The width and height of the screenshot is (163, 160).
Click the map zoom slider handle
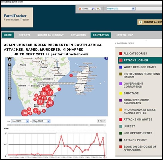pyautogui.click(x=10, y=88)
